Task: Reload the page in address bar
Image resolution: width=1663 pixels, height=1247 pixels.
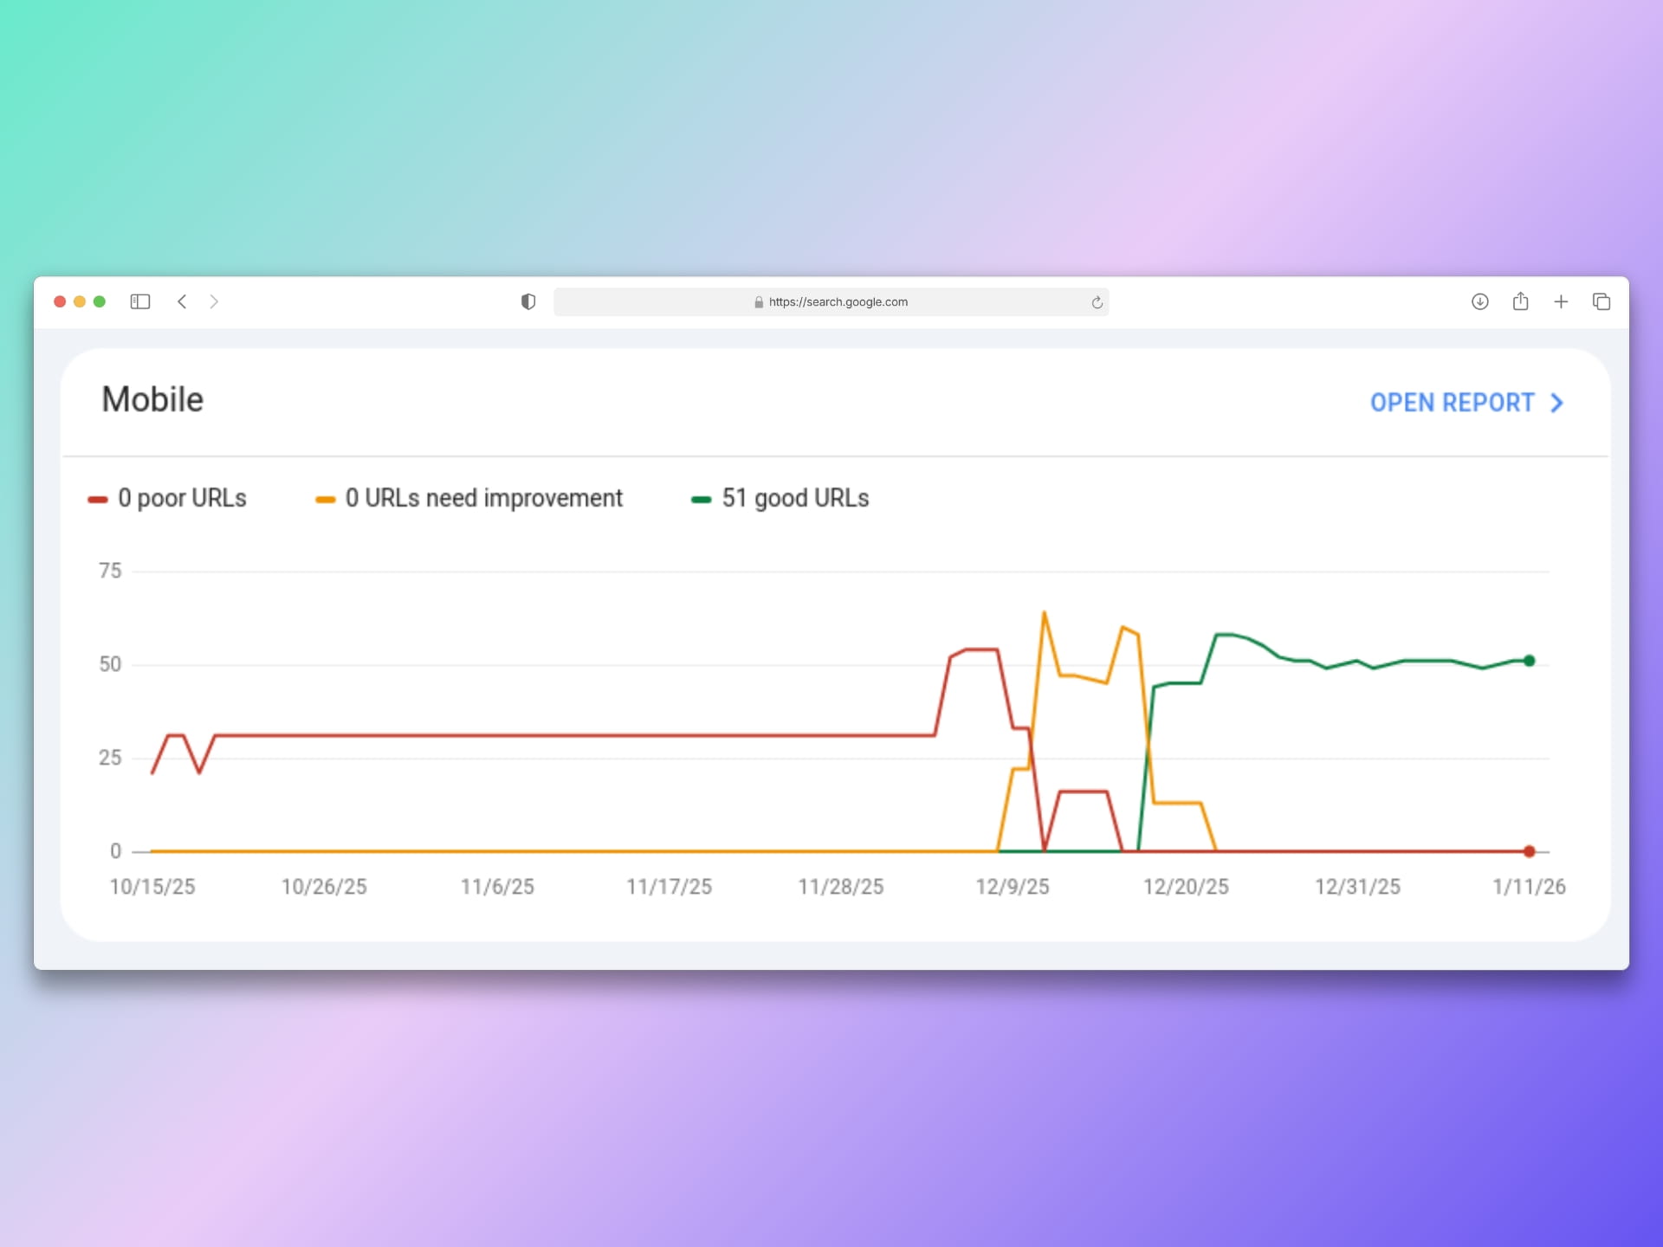Action: pyautogui.click(x=1097, y=302)
